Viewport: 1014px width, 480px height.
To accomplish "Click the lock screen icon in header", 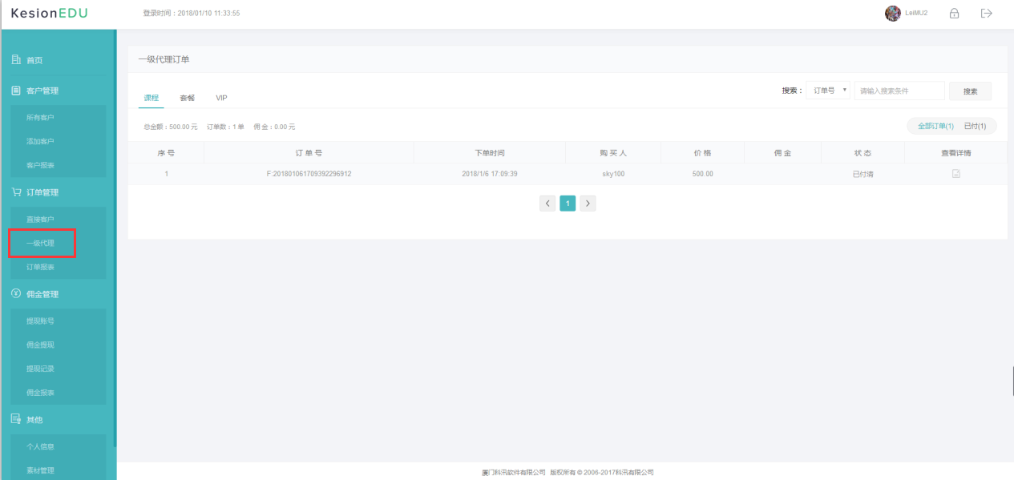I will pyautogui.click(x=954, y=14).
